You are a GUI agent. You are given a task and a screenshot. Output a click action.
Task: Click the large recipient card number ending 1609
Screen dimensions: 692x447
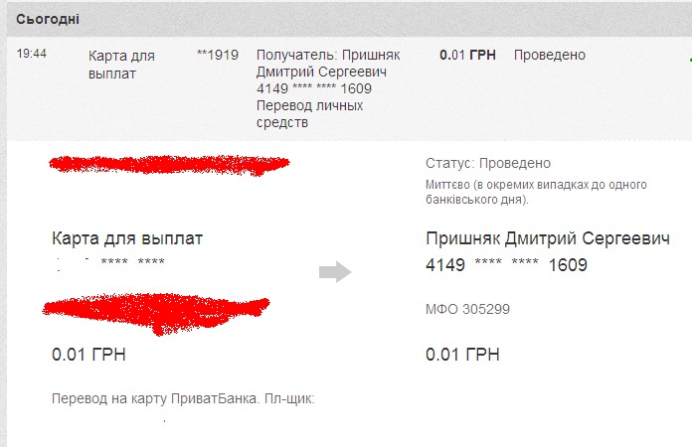pyautogui.click(x=506, y=265)
